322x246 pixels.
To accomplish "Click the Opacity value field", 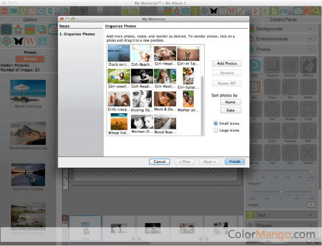I will [311, 184].
